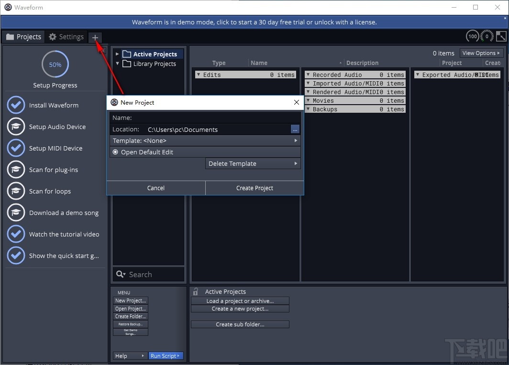Image resolution: width=509 pixels, height=365 pixels.
Task: Click Create sub folder...
Action: [240, 324]
